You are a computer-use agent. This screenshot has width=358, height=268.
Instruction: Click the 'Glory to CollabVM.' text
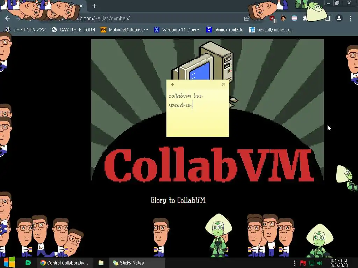point(179,200)
